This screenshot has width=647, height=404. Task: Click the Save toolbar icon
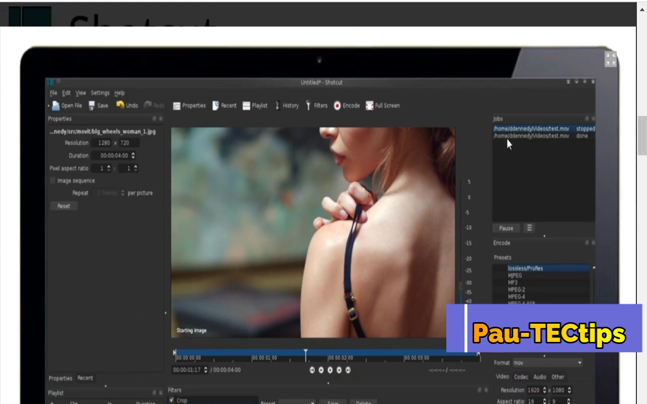click(91, 106)
